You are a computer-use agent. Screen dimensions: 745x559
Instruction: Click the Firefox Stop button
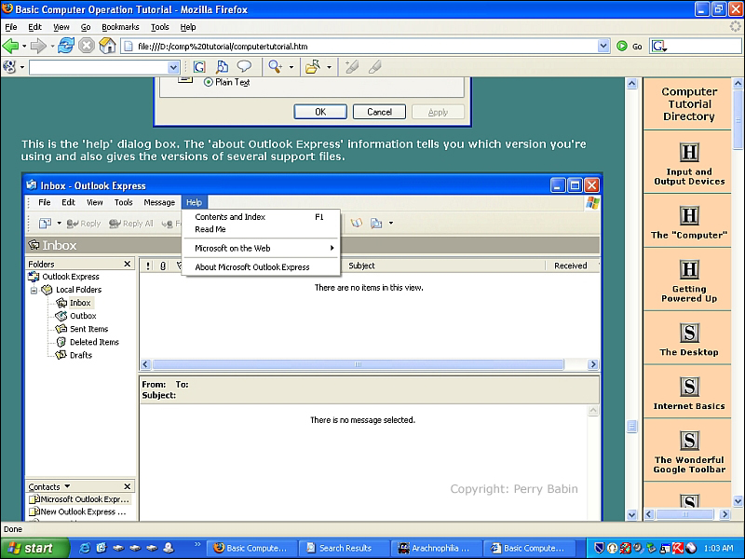coord(87,46)
